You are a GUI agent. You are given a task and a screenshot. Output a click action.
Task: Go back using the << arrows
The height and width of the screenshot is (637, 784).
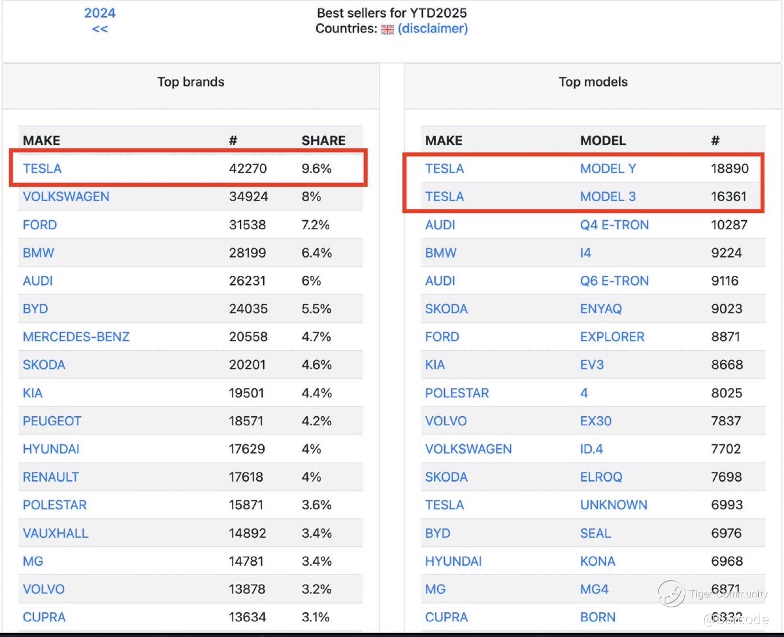[100, 29]
